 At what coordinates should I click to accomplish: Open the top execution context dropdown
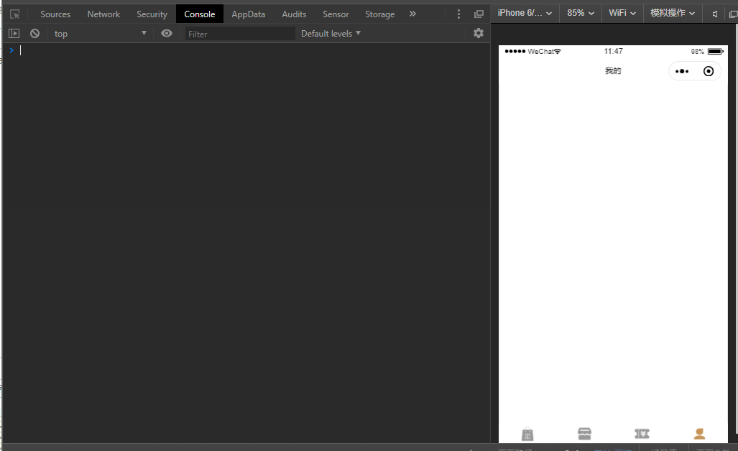pyautogui.click(x=100, y=33)
